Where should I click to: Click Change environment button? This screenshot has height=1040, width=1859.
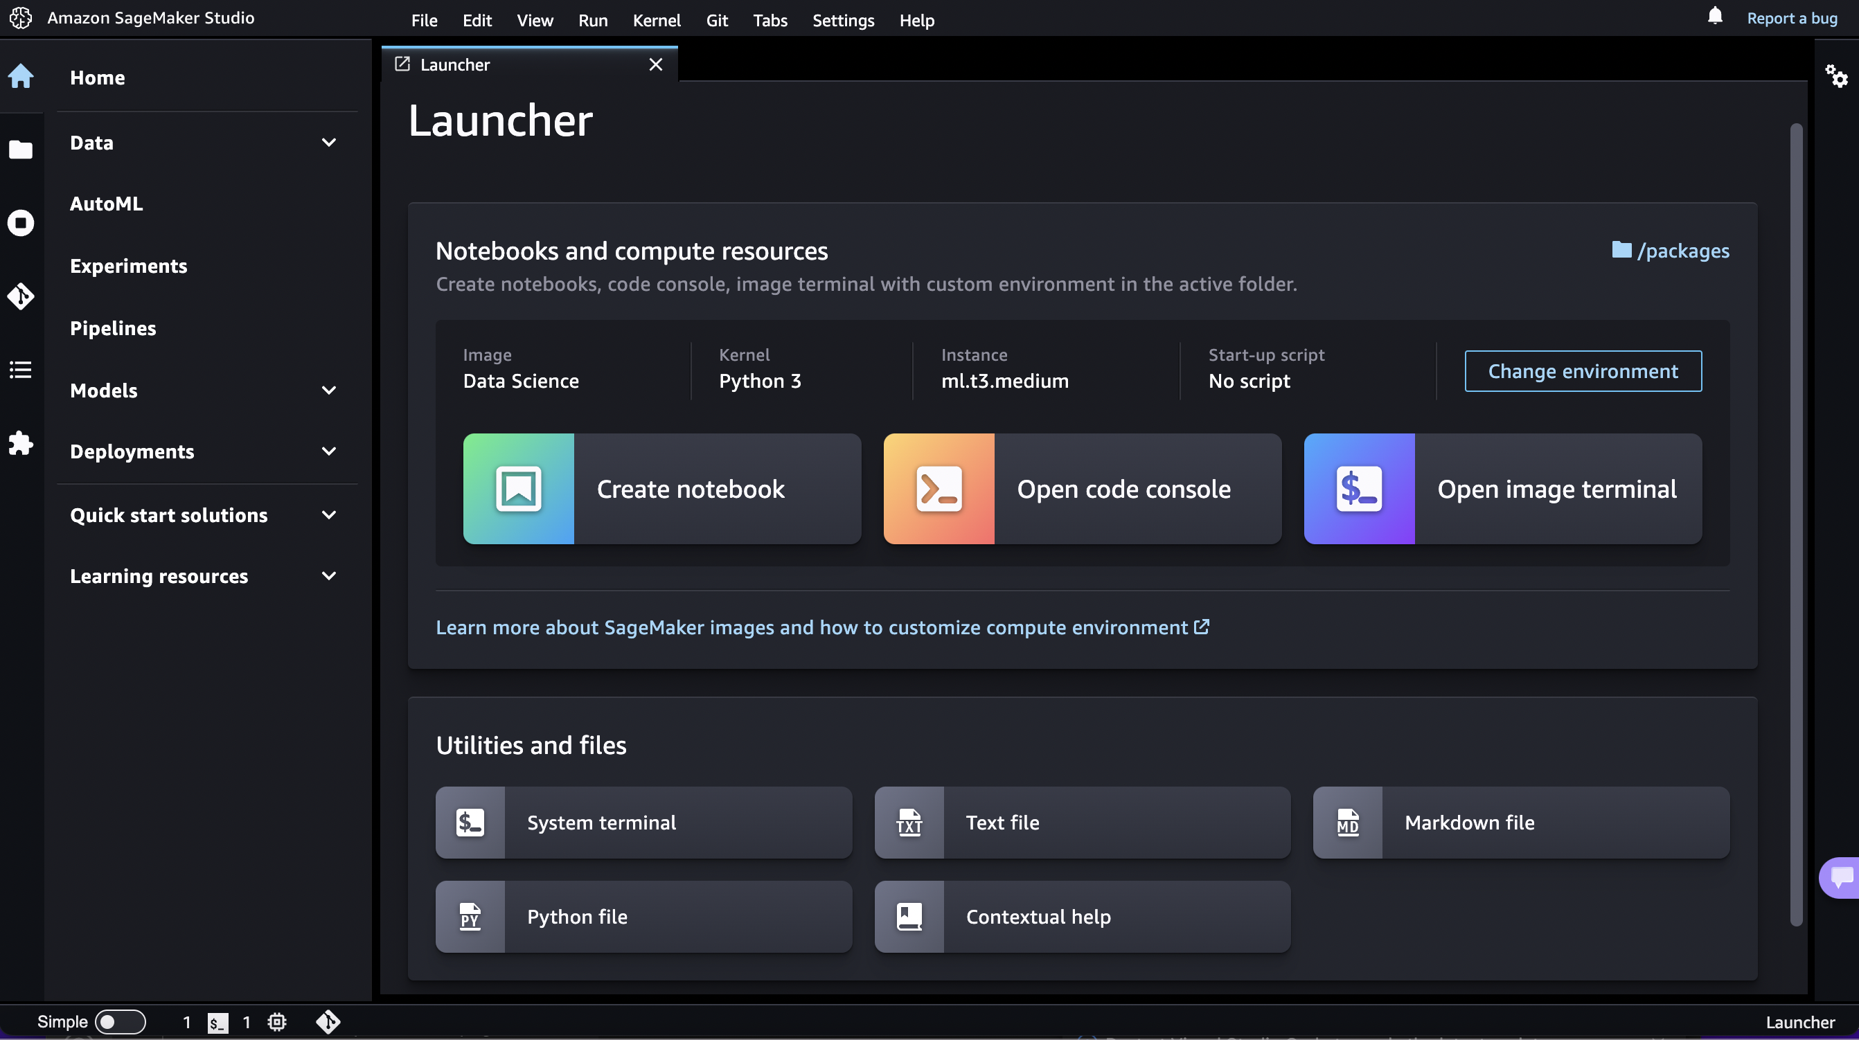click(1583, 370)
